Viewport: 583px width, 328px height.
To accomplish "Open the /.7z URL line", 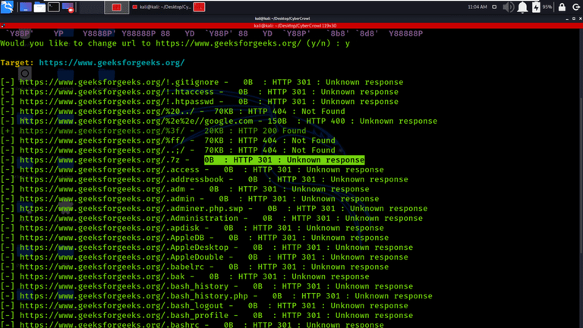I will click(99, 160).
